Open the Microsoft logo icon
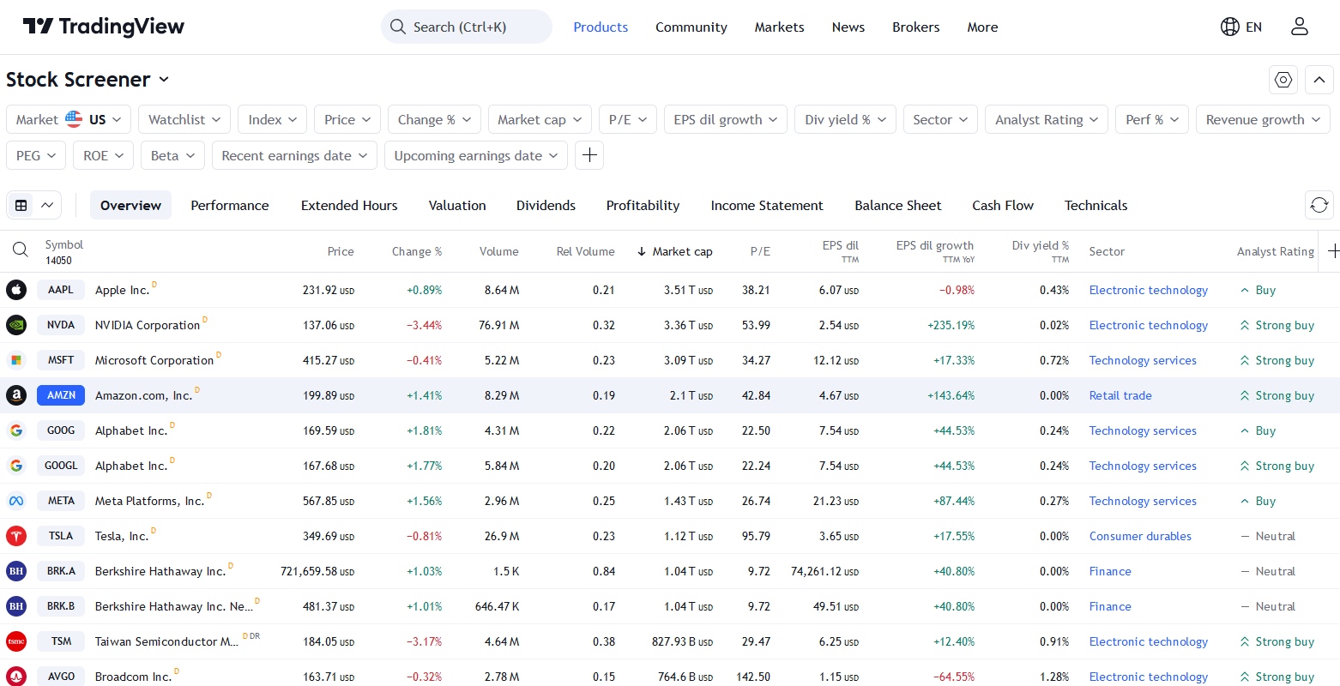This screenshot has height=686, width=1340. [x=16, y=360]
